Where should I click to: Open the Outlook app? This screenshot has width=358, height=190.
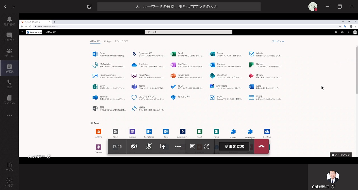226,65
